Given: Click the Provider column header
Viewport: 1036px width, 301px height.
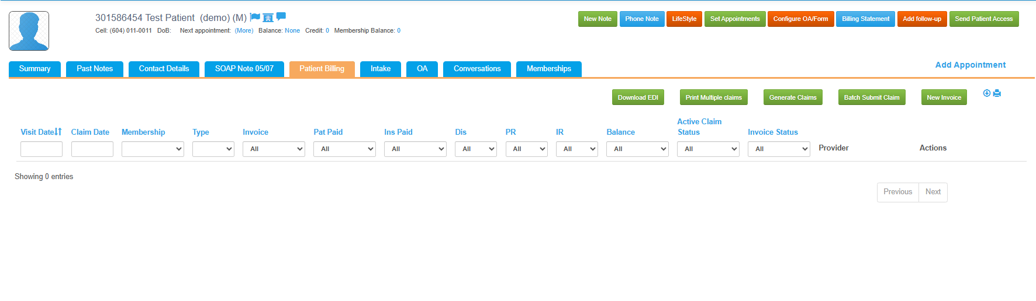Looking at the screenshot, I should [834, 148].
